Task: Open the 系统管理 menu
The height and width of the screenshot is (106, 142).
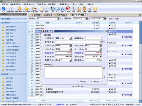Action: [64, 4]
